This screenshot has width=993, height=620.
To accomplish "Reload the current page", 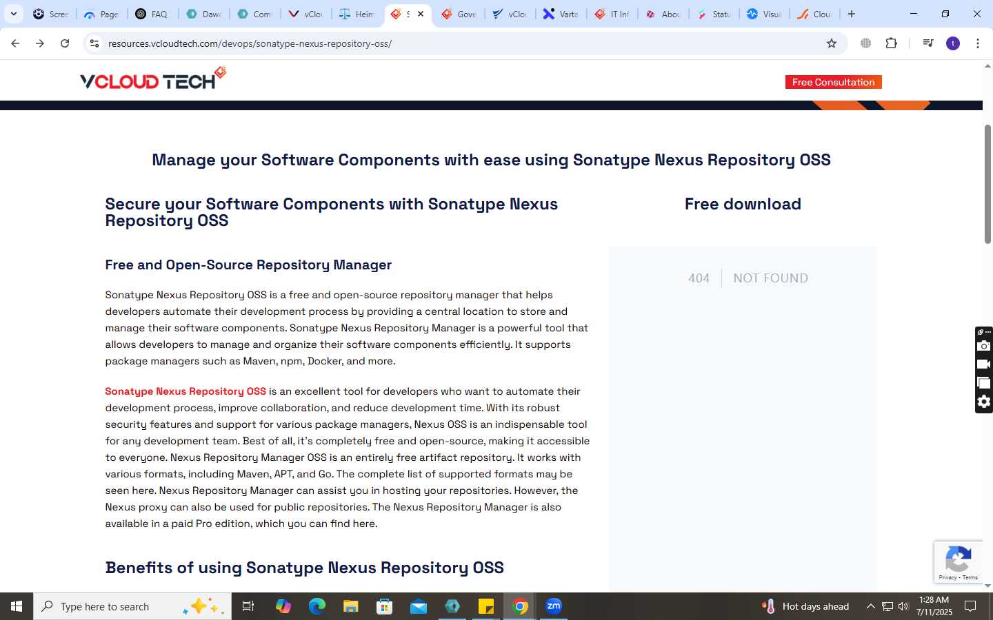I will point(65,43).
